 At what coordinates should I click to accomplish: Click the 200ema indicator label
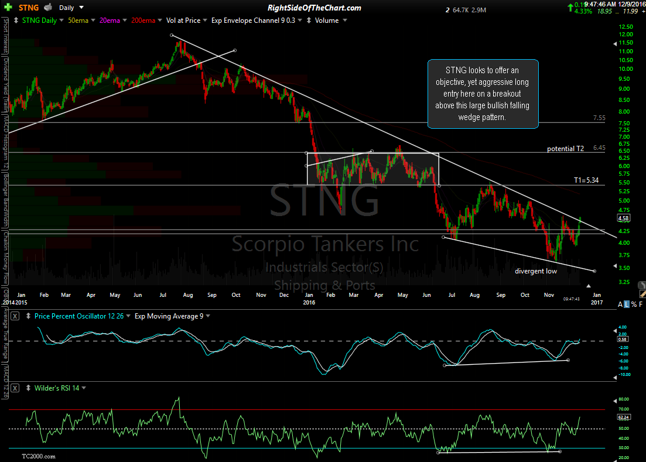pyautogui.click(x=143, y=20)
